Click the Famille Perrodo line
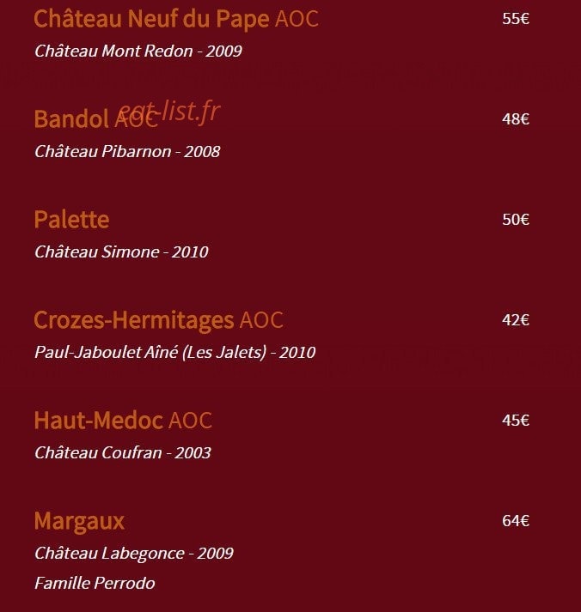Viewport: 581px width, 612px height. tap(95, 583)
